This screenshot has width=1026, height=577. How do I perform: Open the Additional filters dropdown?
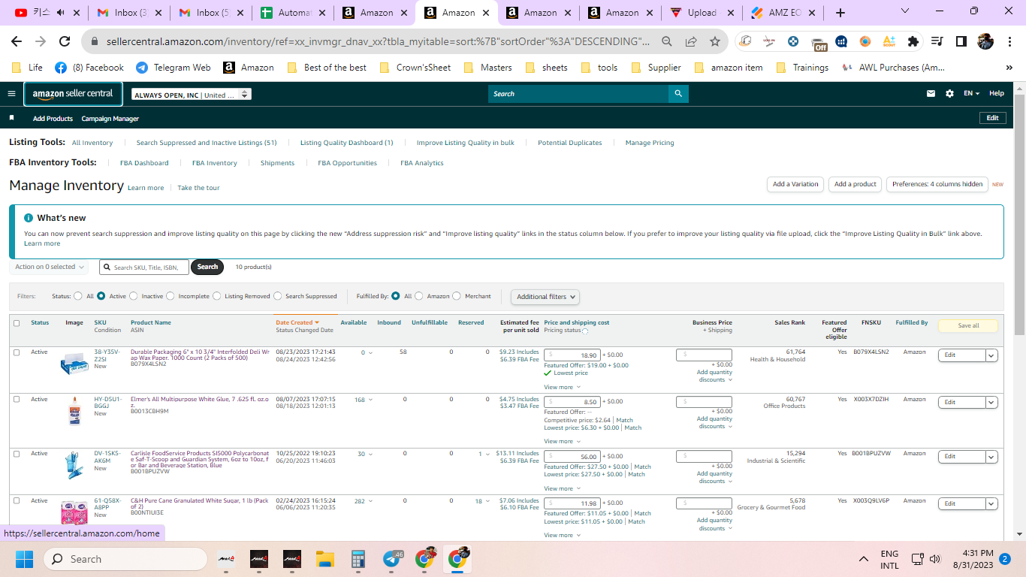(x=545, y=297)
